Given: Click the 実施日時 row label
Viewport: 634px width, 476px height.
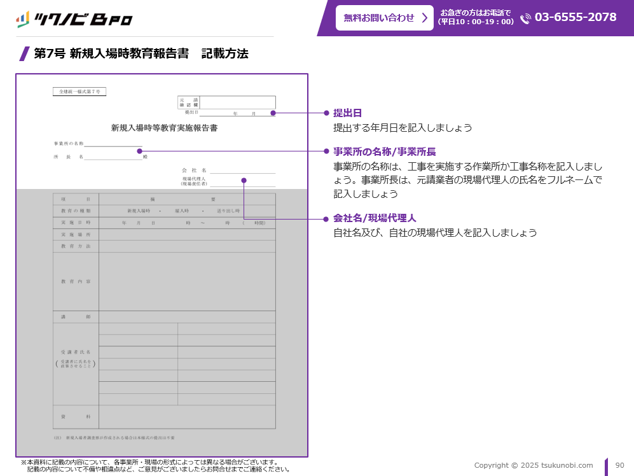Looking at the screenshot, I should (x=76, y=223).
